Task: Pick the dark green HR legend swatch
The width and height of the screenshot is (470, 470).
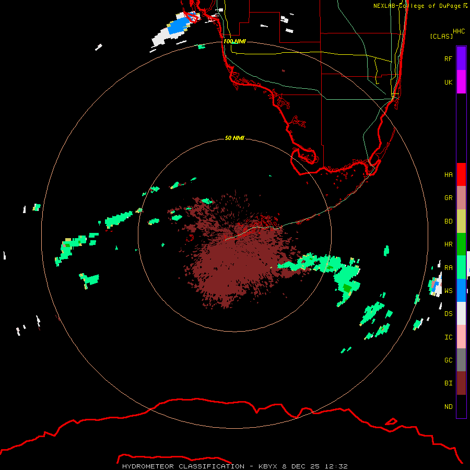Action: 461,244
